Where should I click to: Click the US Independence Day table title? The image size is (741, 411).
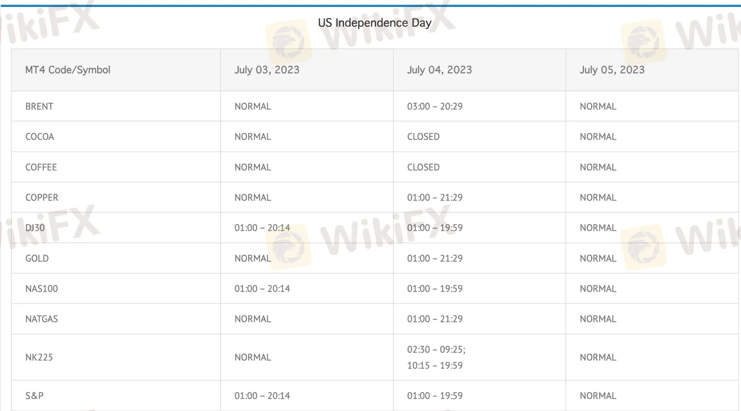(374, 23)
